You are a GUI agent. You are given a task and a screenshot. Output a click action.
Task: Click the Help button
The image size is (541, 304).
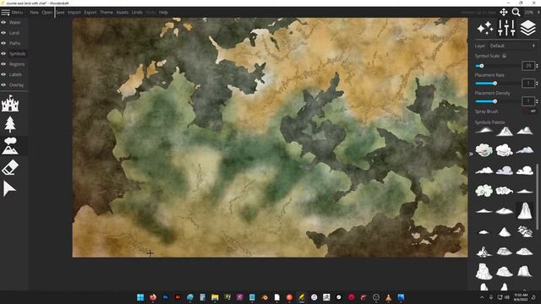click(x=163, y=13)
